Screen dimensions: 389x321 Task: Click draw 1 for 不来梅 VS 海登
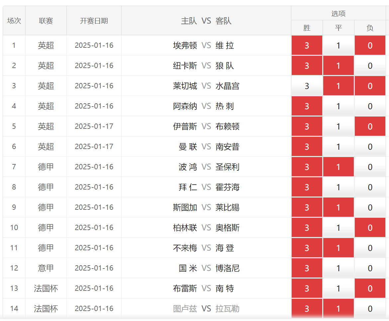point(339,248)
